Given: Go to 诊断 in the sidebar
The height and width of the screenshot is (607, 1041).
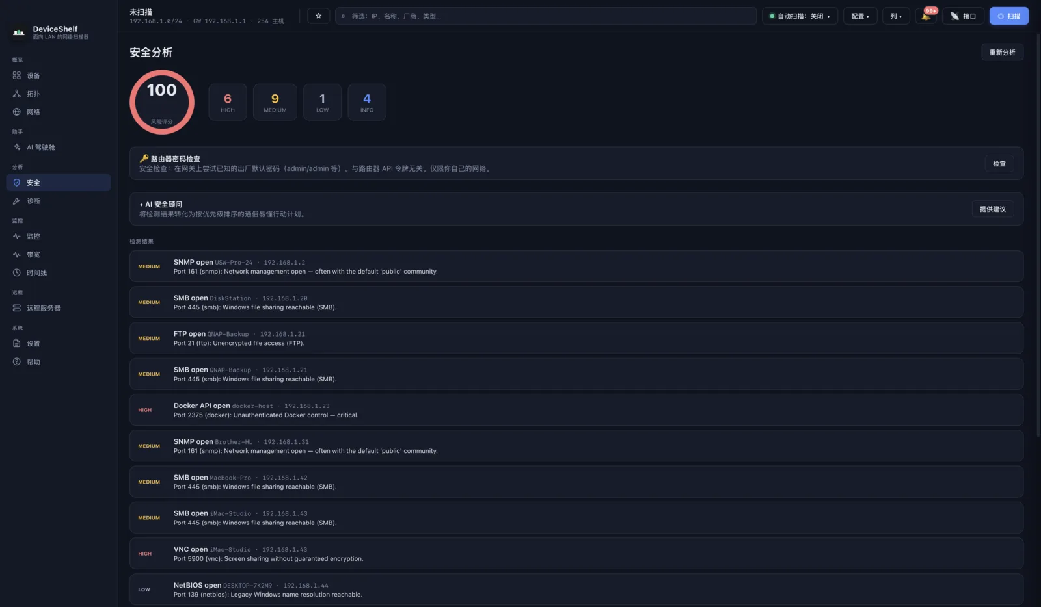Looking at the screenshot, I should pos(59,201).
